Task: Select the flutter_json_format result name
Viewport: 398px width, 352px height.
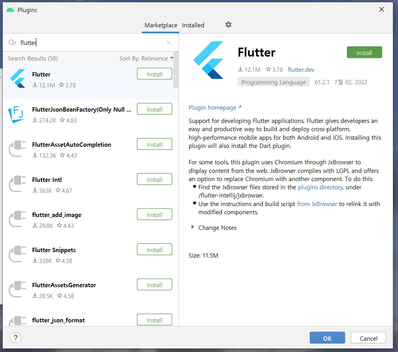Action: pos(58,320)
